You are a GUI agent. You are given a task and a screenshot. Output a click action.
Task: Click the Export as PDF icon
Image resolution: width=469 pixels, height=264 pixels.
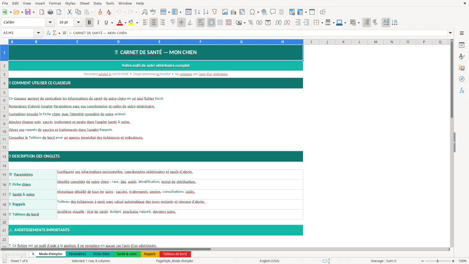[x=42, y=12]
